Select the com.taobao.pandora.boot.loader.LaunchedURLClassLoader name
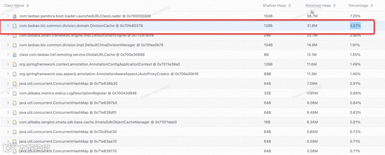The image size is (385, 155). (85, 16)
